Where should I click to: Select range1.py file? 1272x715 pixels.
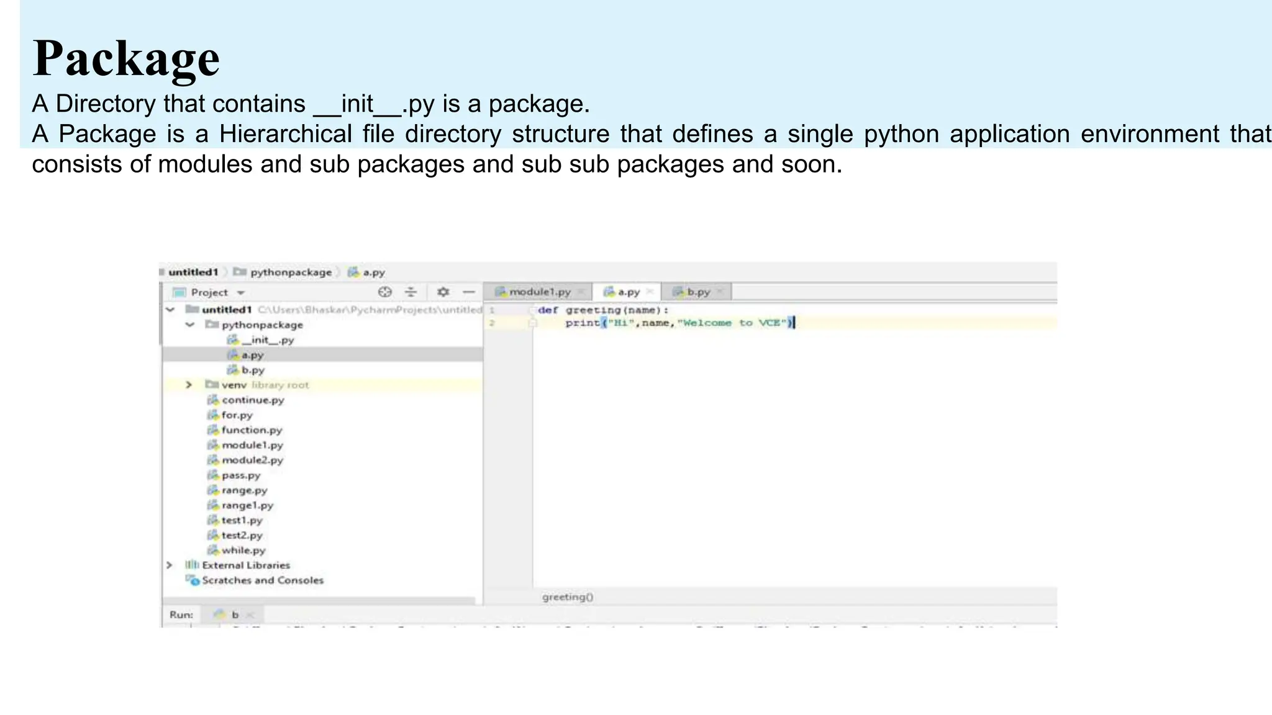(x=247, y=505)
